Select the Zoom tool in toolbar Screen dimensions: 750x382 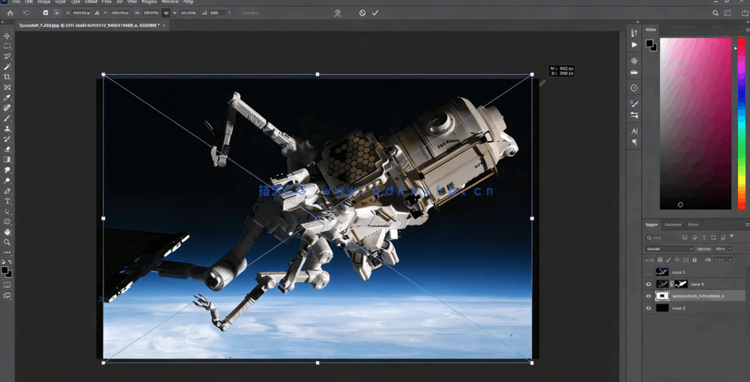7,243
